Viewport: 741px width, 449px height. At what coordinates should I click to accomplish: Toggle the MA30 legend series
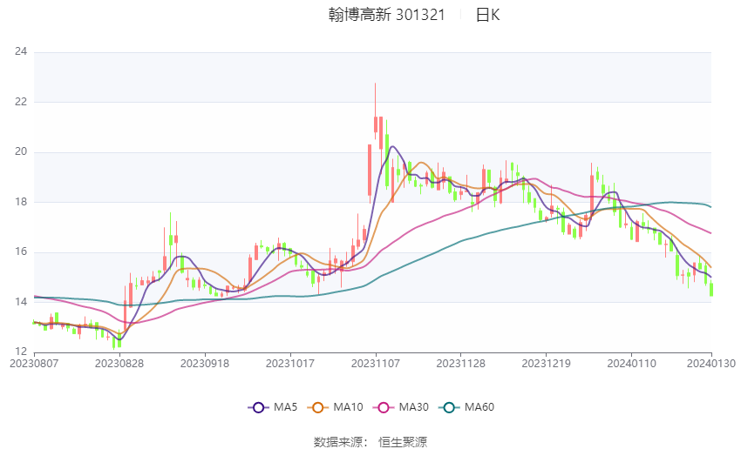[x=401, y=407]
